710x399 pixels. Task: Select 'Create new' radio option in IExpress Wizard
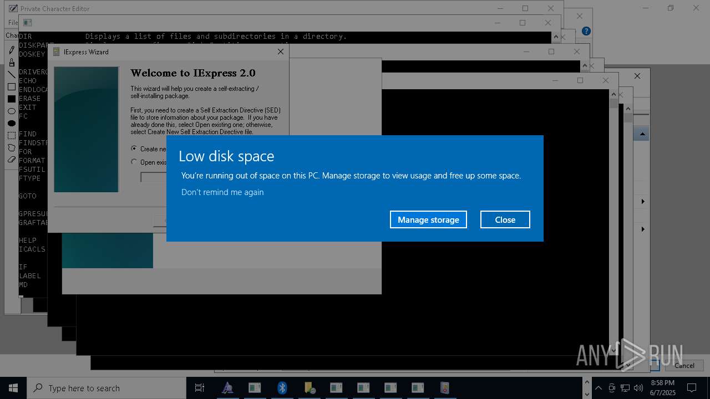click(134, 149)
